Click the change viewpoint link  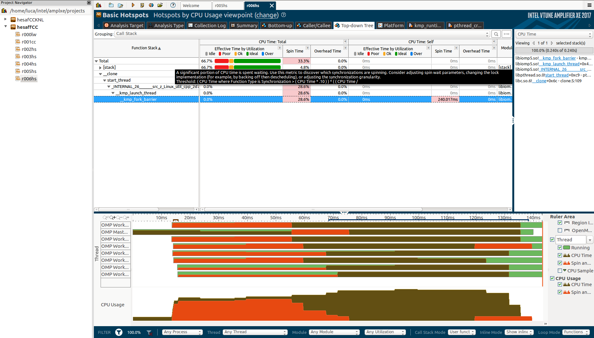(267, 15)
